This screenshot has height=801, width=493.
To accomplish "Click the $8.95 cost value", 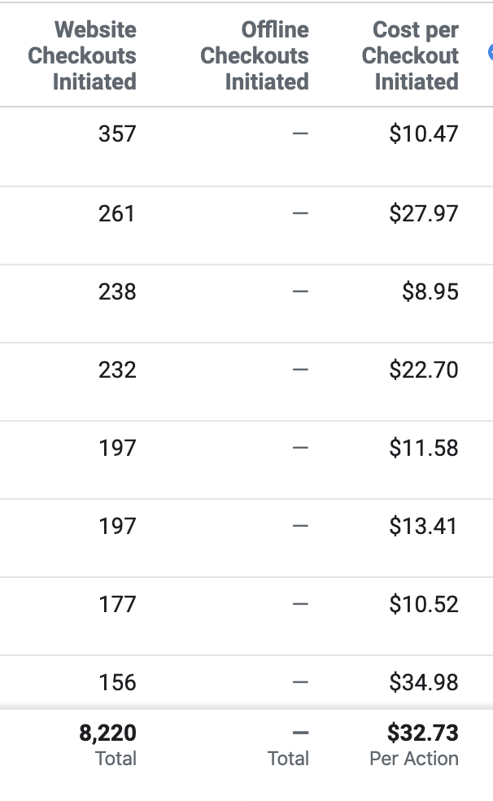I will point(430,291).
